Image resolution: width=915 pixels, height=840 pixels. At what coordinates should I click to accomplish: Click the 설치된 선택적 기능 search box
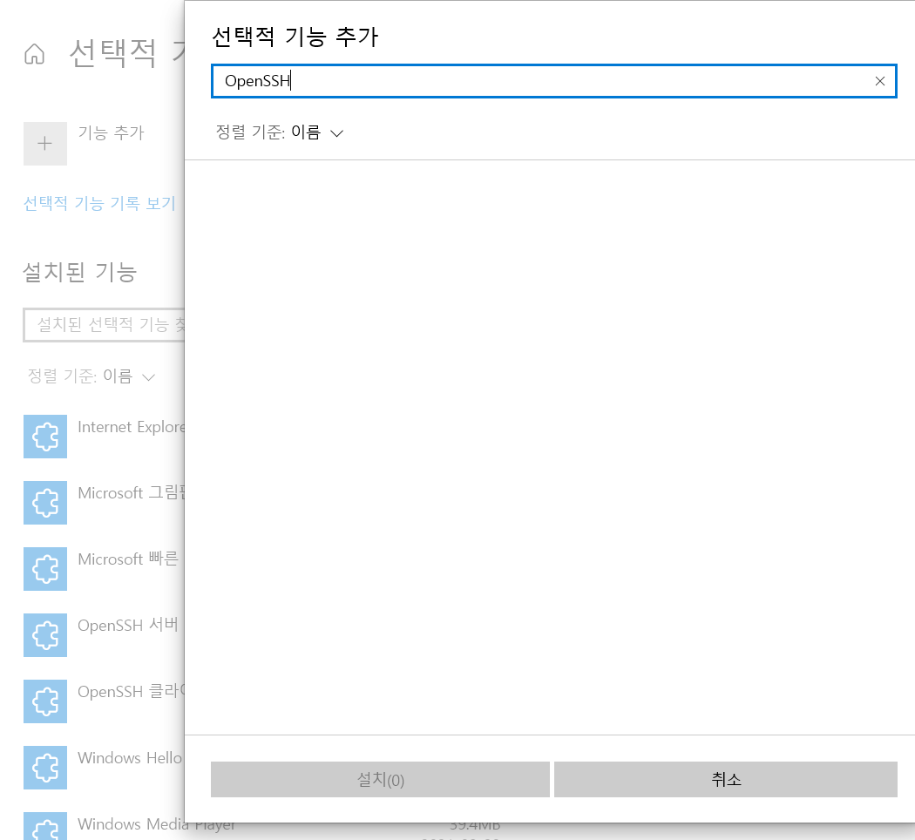104,325
